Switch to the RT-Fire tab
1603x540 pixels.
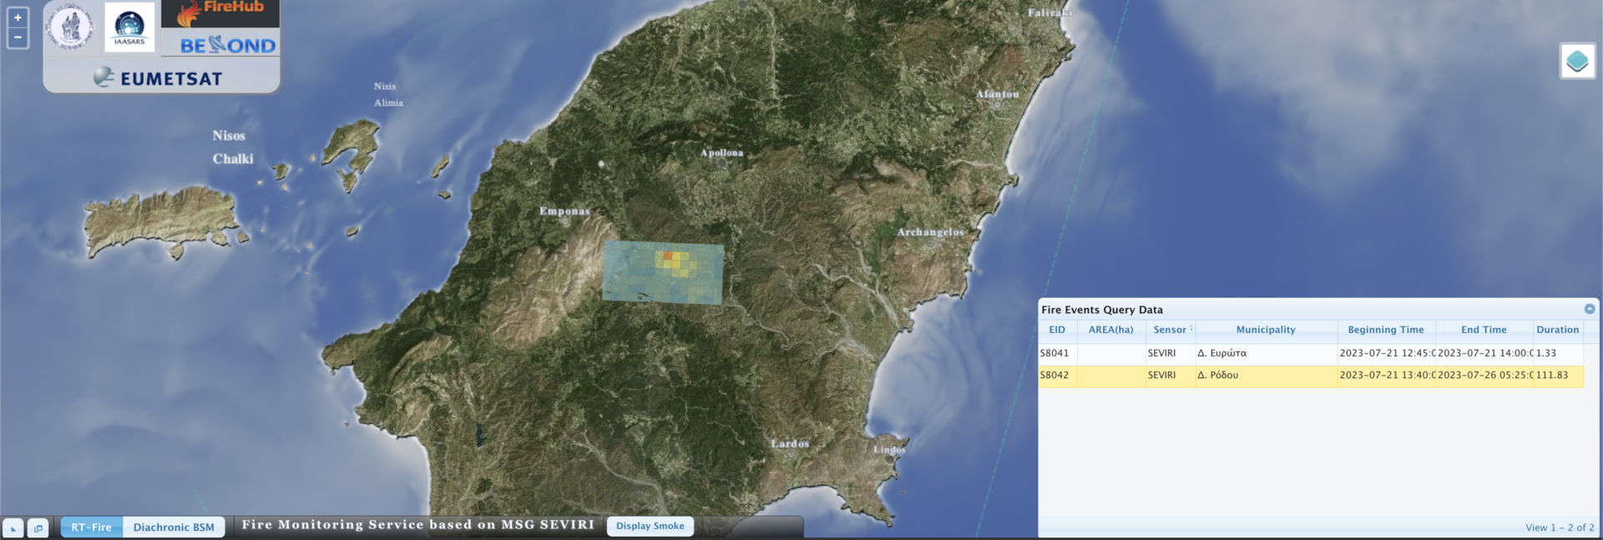tap(91, 527)
